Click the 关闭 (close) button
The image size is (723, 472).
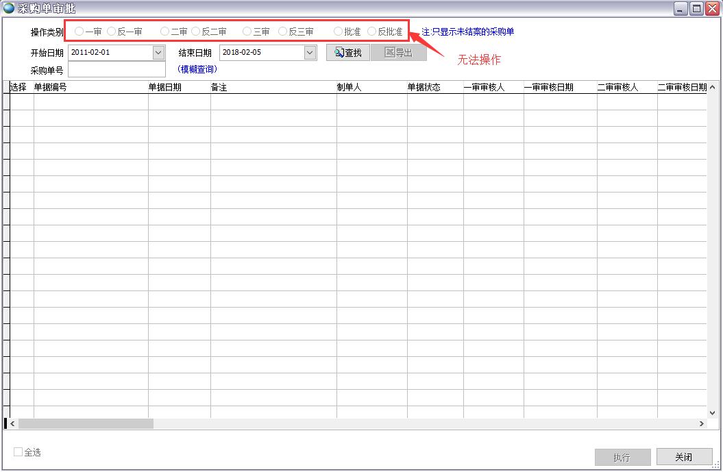tap(683, 457)
